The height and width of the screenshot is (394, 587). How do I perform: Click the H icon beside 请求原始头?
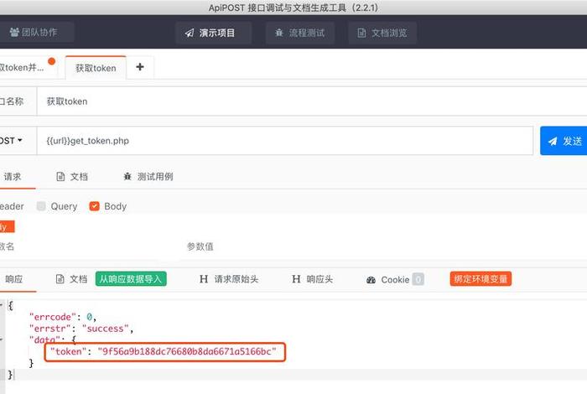(204, 280)
